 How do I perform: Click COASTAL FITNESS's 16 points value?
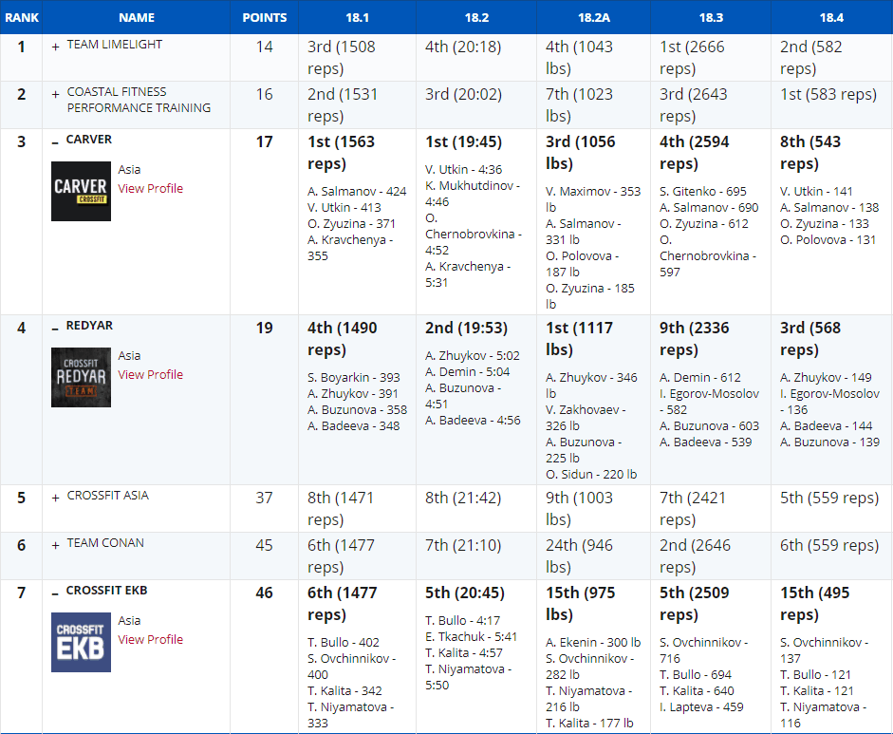click(264, 94)
